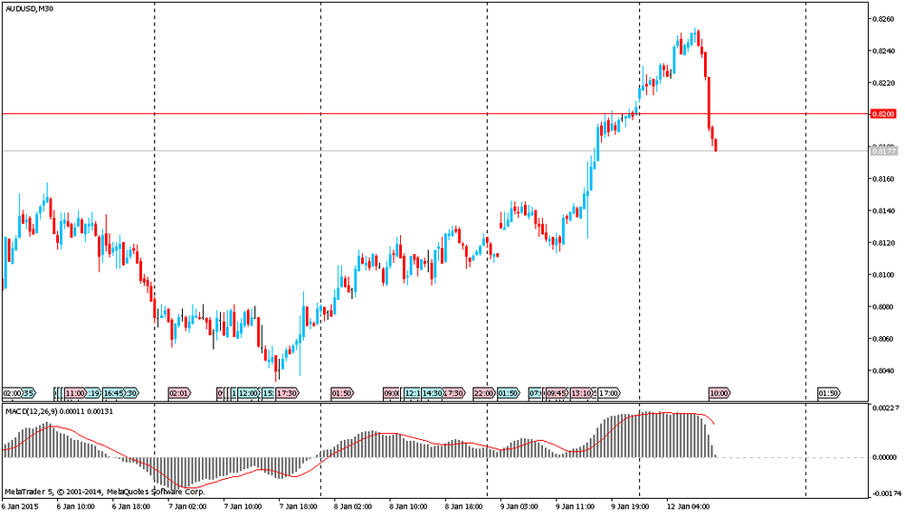This screenshot has height=516, width=905.
Task: Click the 09:45 pink event flag
Action: point(557,393)
